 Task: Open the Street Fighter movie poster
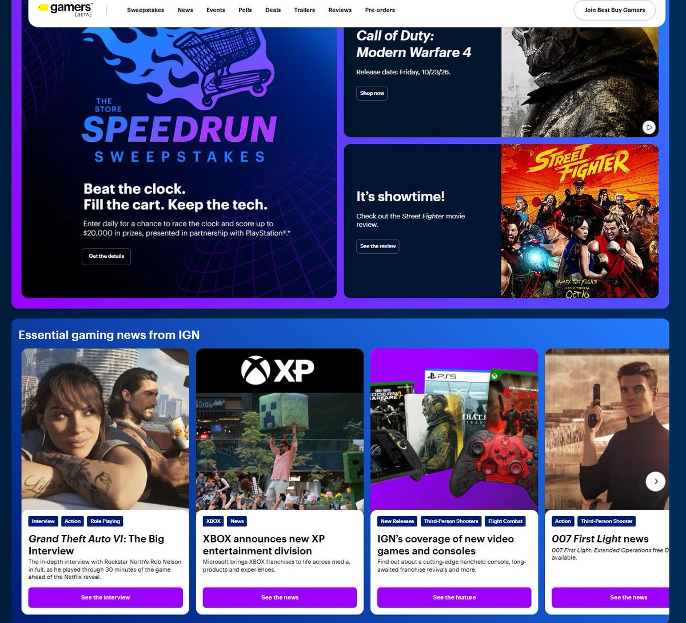click(x=580, y=221)
